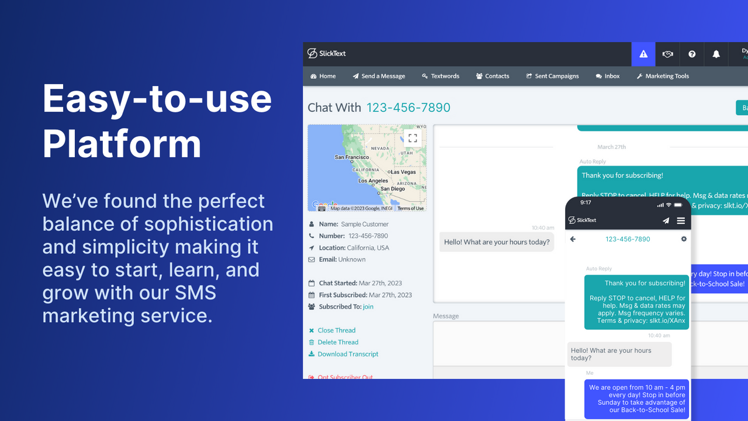This screenshot has height=421, width=748.
Task: Click the Email: Unknown row
Action: click(x=337, y=260)
